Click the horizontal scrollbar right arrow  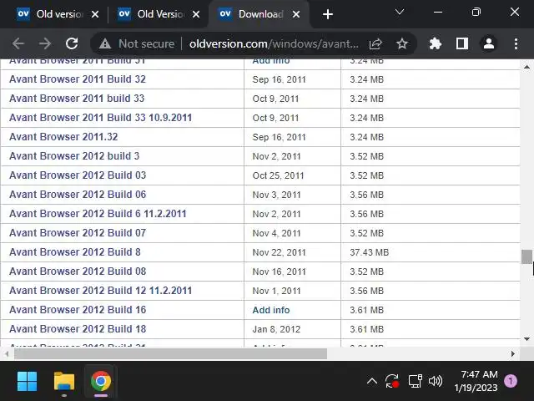tap(512, 354)
